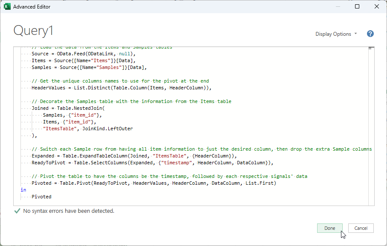This screenshot has width=387, height=246.
Task: Click the Done button
Action: pos(329,228)
